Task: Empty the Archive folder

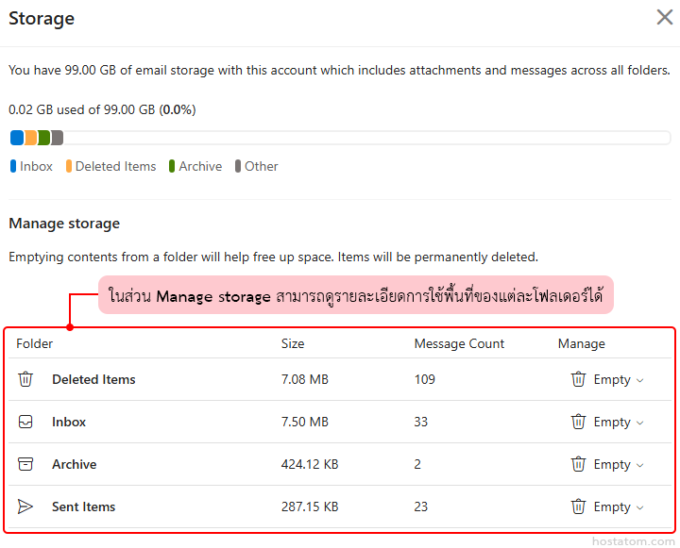Action: pyautogui.click(x=607, y=464)
